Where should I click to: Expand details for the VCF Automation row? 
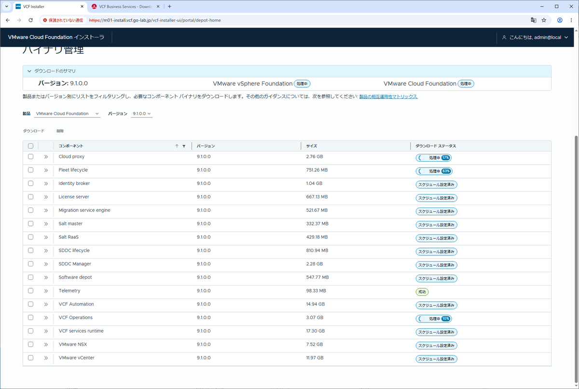[x=46, y=304]
